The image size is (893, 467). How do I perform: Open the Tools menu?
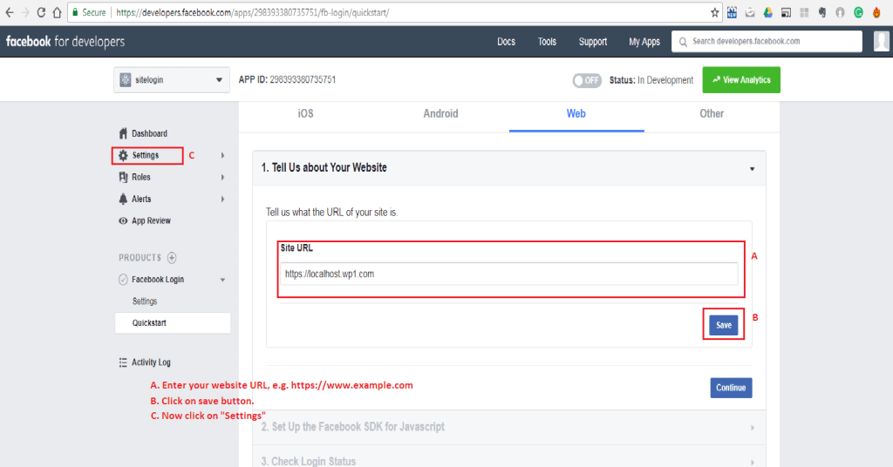pyautogui.click(x=547, y=42)
